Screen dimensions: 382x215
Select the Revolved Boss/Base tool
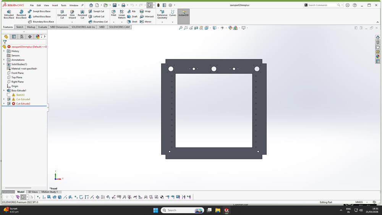21,15
